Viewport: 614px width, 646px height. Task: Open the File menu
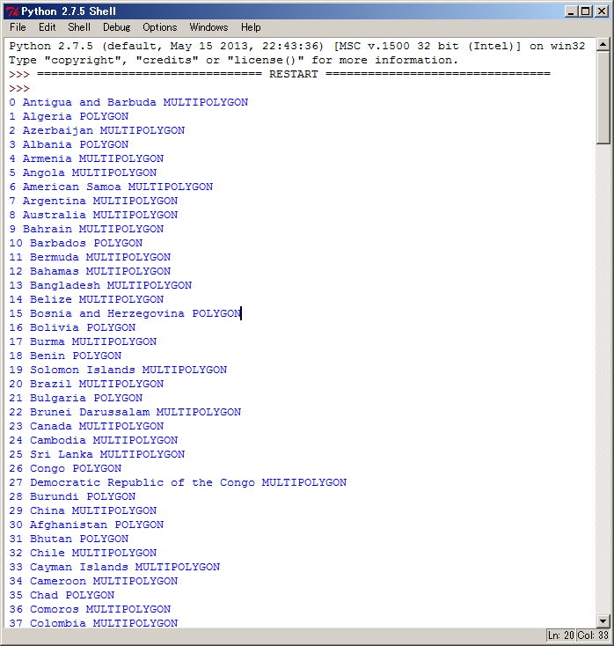(18, 27)
